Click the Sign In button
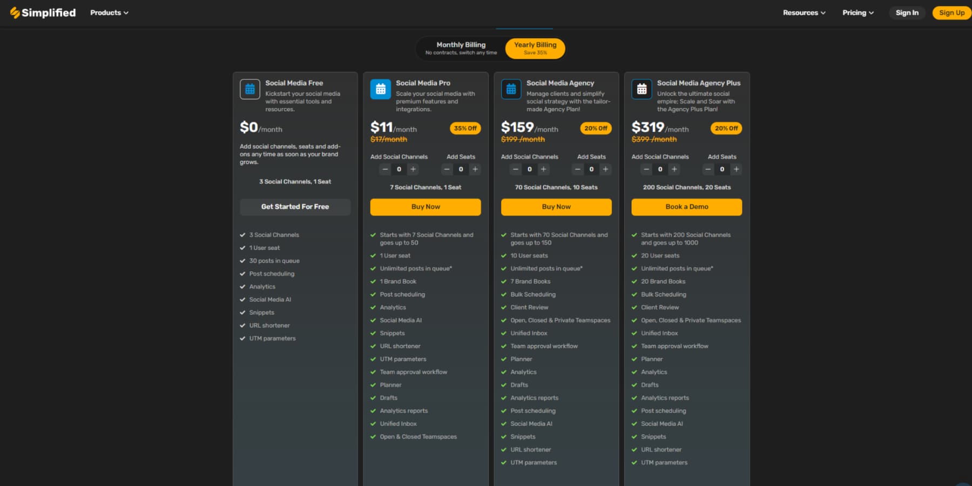972x486 pixels. pos(907,12)
